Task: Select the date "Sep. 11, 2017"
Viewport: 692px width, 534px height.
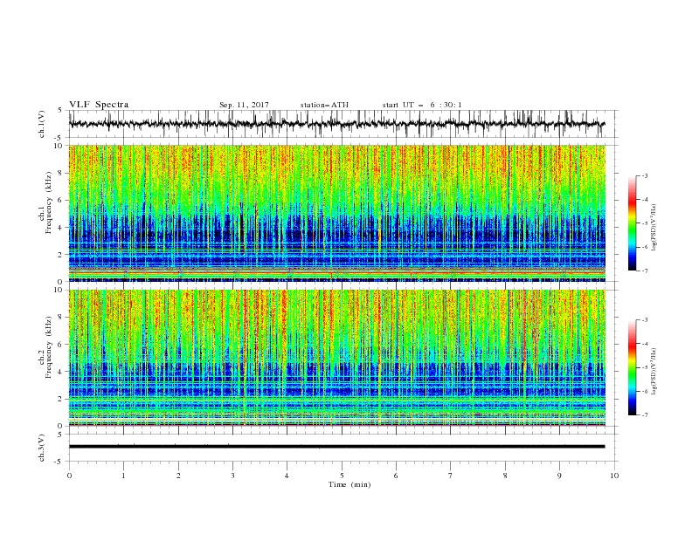Action: [x=244, y=105]
